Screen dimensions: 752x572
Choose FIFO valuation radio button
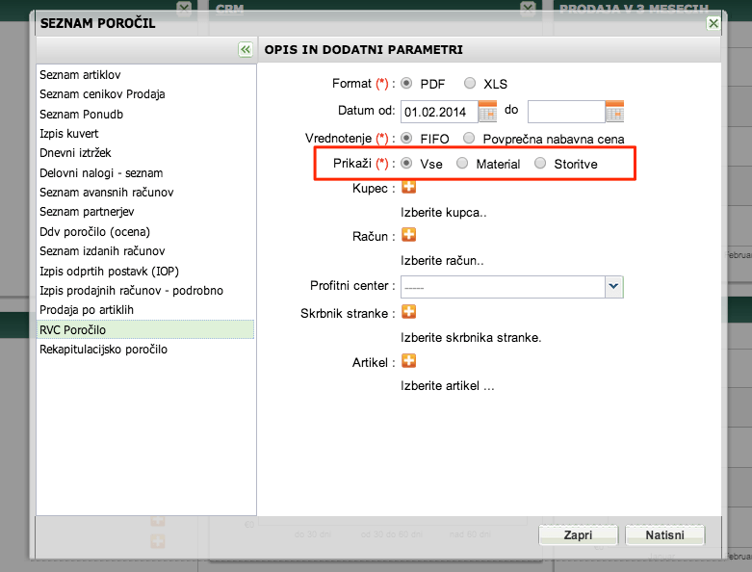click(406, 139)
